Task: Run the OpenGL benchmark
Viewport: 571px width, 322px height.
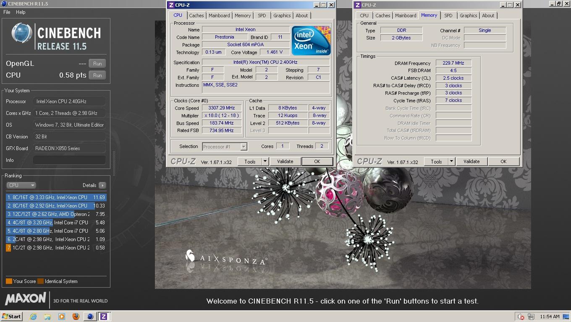Action: click(97, 64)
